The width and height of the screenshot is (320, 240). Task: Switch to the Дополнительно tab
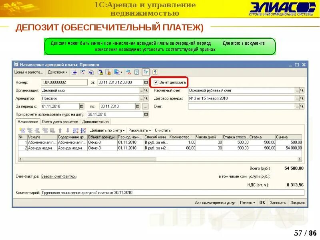tap(95, 122)
